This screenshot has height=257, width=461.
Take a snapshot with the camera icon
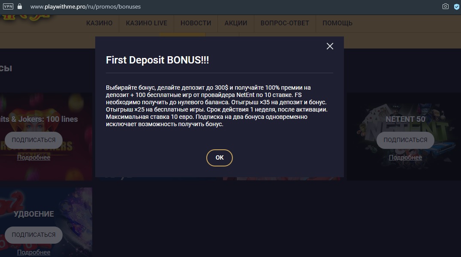(x=446, y=6)
